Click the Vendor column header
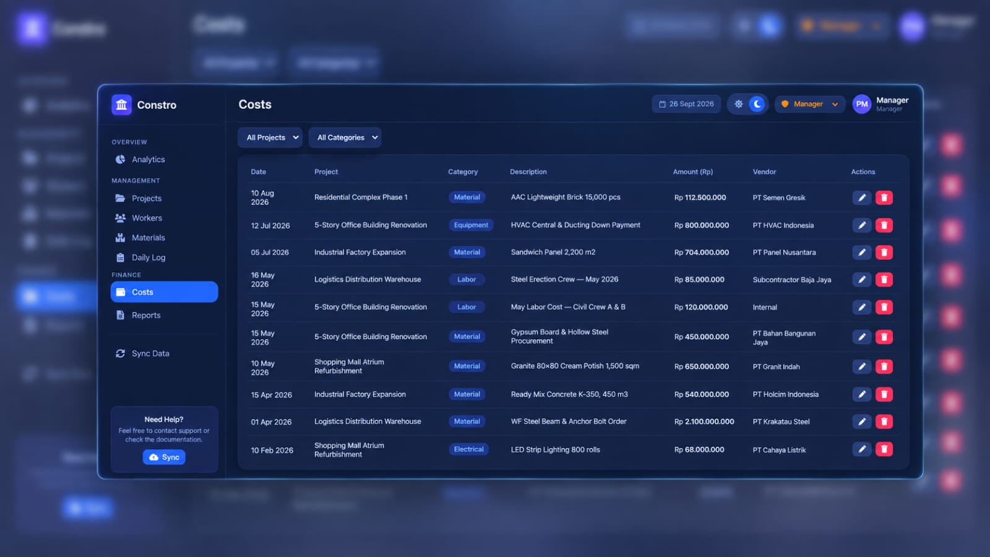Viewport: 990px width, 557px height. pyautogui.click(x=764, y=172)
